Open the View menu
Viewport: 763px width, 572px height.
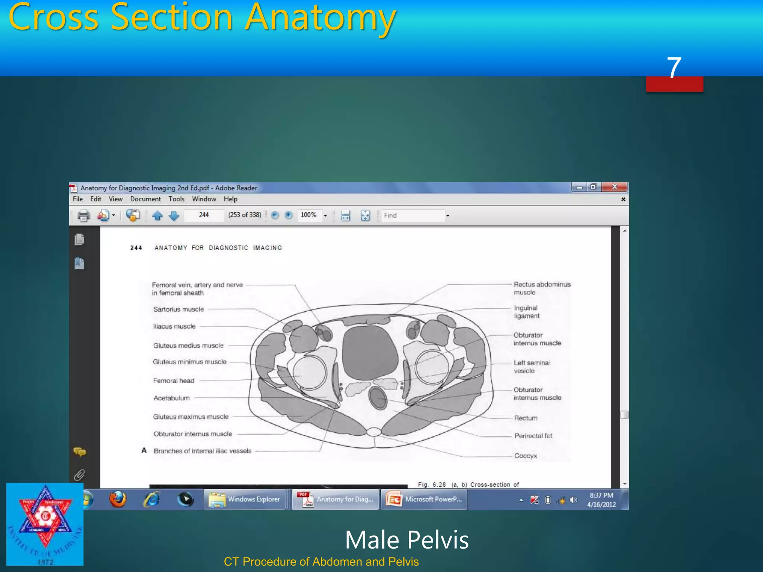[115, 199]
